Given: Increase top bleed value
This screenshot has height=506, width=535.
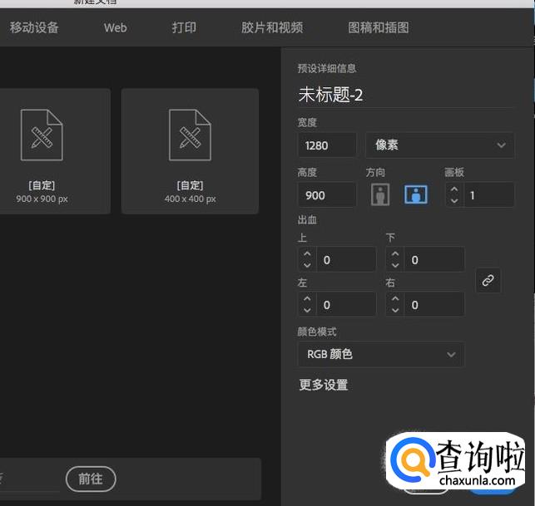Looking at the screenshot, I should pos(307,254).
